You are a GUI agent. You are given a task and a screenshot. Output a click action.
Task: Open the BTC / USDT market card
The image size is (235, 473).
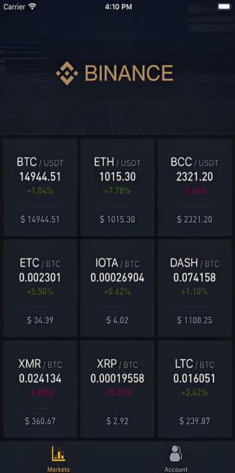(x=40, y=187)
